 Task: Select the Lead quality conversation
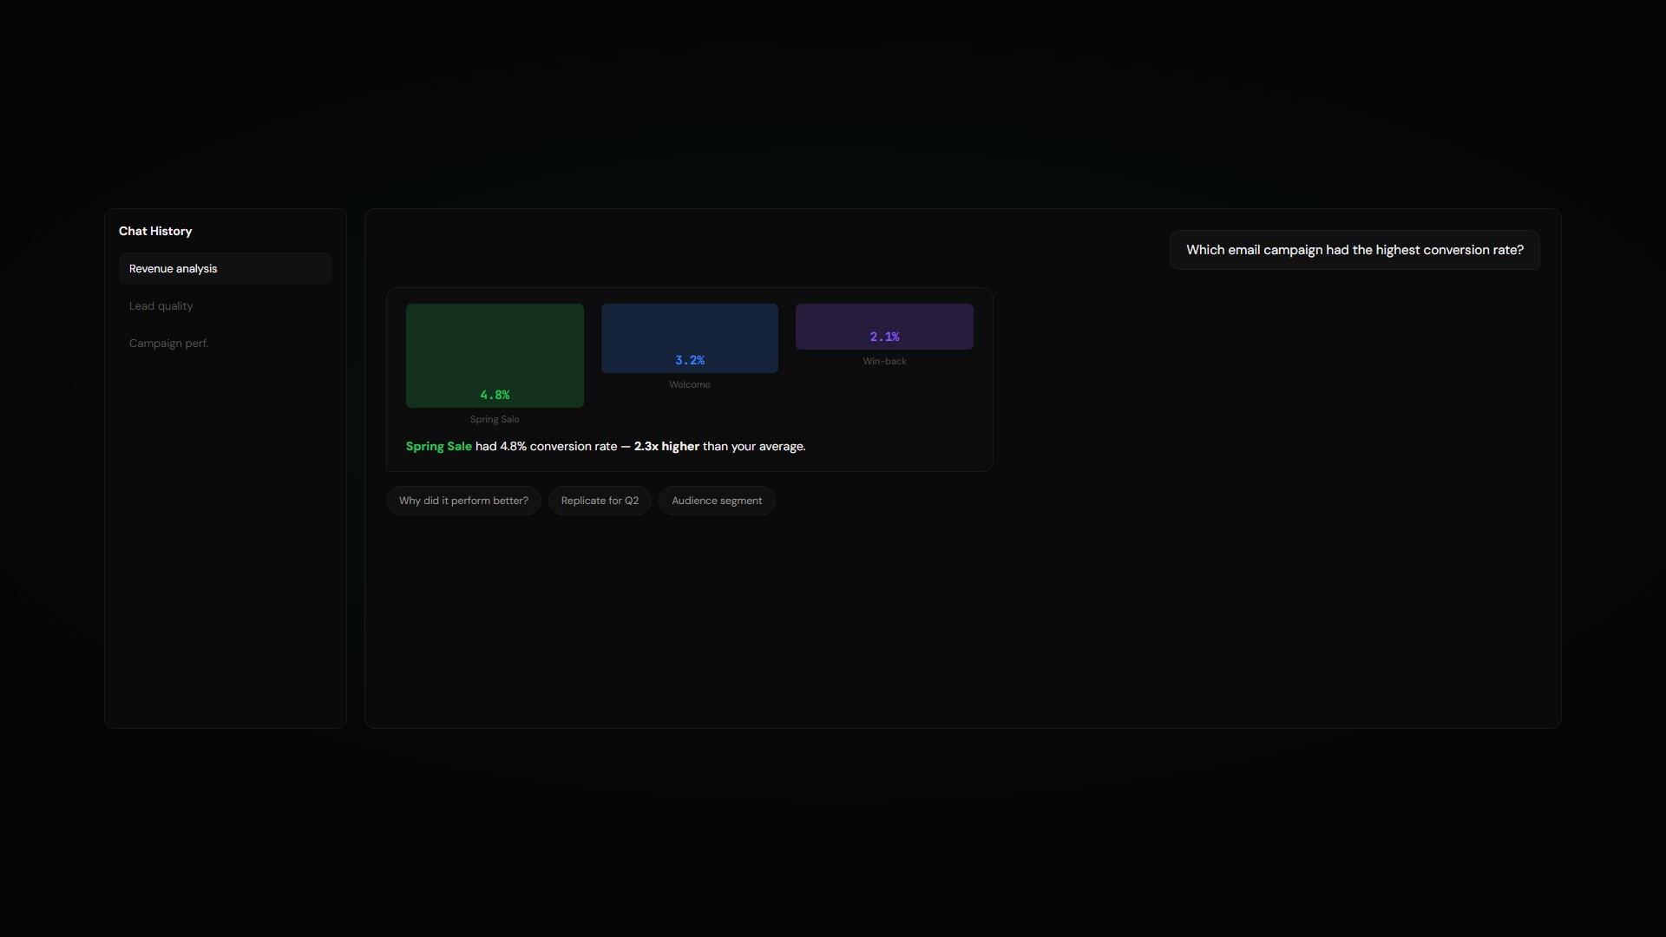click(161, 306)
